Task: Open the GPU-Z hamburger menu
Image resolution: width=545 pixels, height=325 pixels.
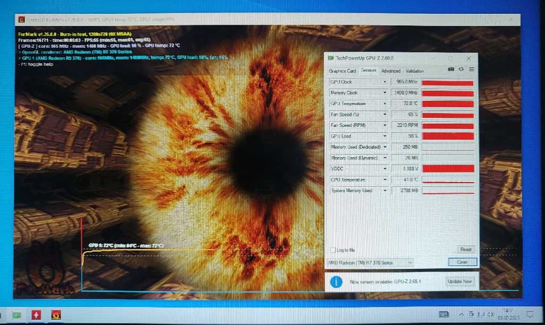Action: (x=471, y=69)
